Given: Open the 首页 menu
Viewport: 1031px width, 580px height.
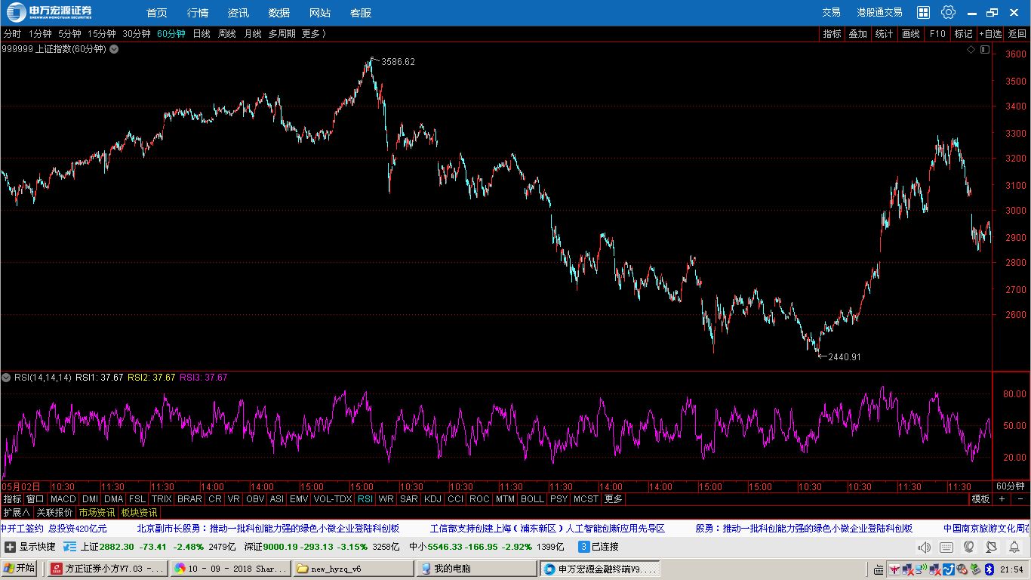Looking at the screenshot, I should (157, 13).
